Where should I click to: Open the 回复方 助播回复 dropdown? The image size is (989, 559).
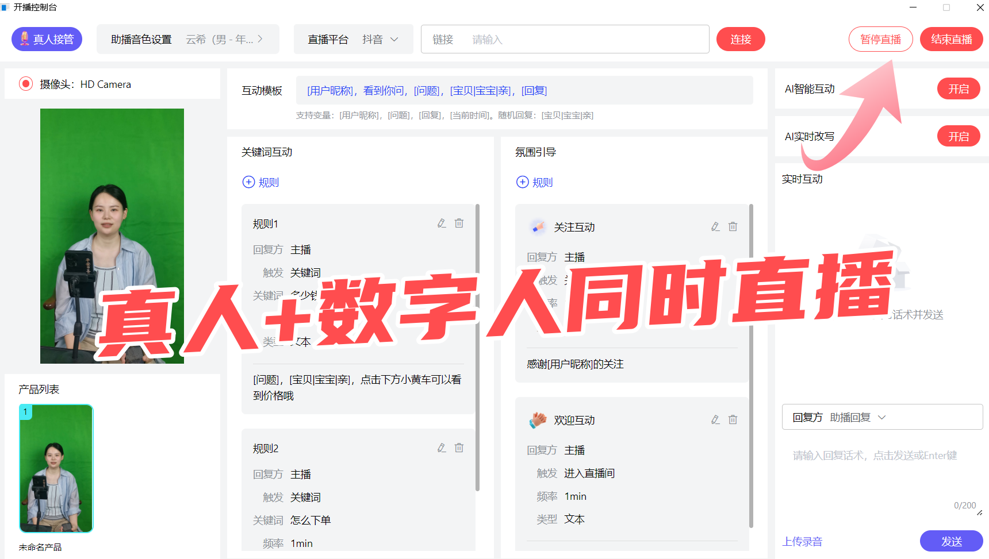882,417
